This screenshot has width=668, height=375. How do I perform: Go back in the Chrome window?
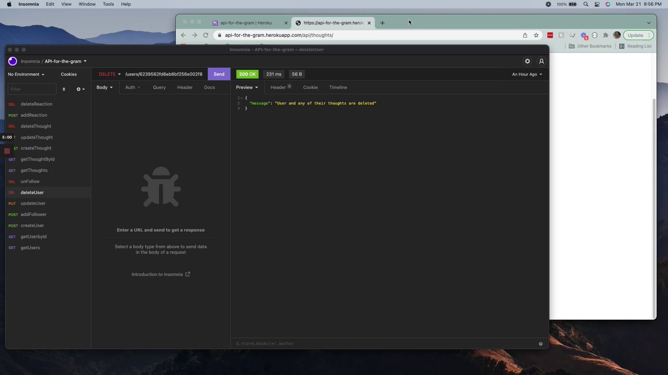coord(183,35)
